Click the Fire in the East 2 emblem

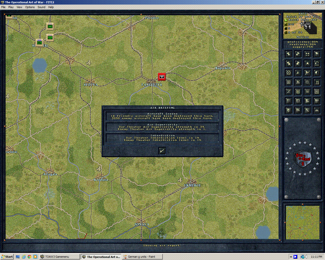[302, 159]
